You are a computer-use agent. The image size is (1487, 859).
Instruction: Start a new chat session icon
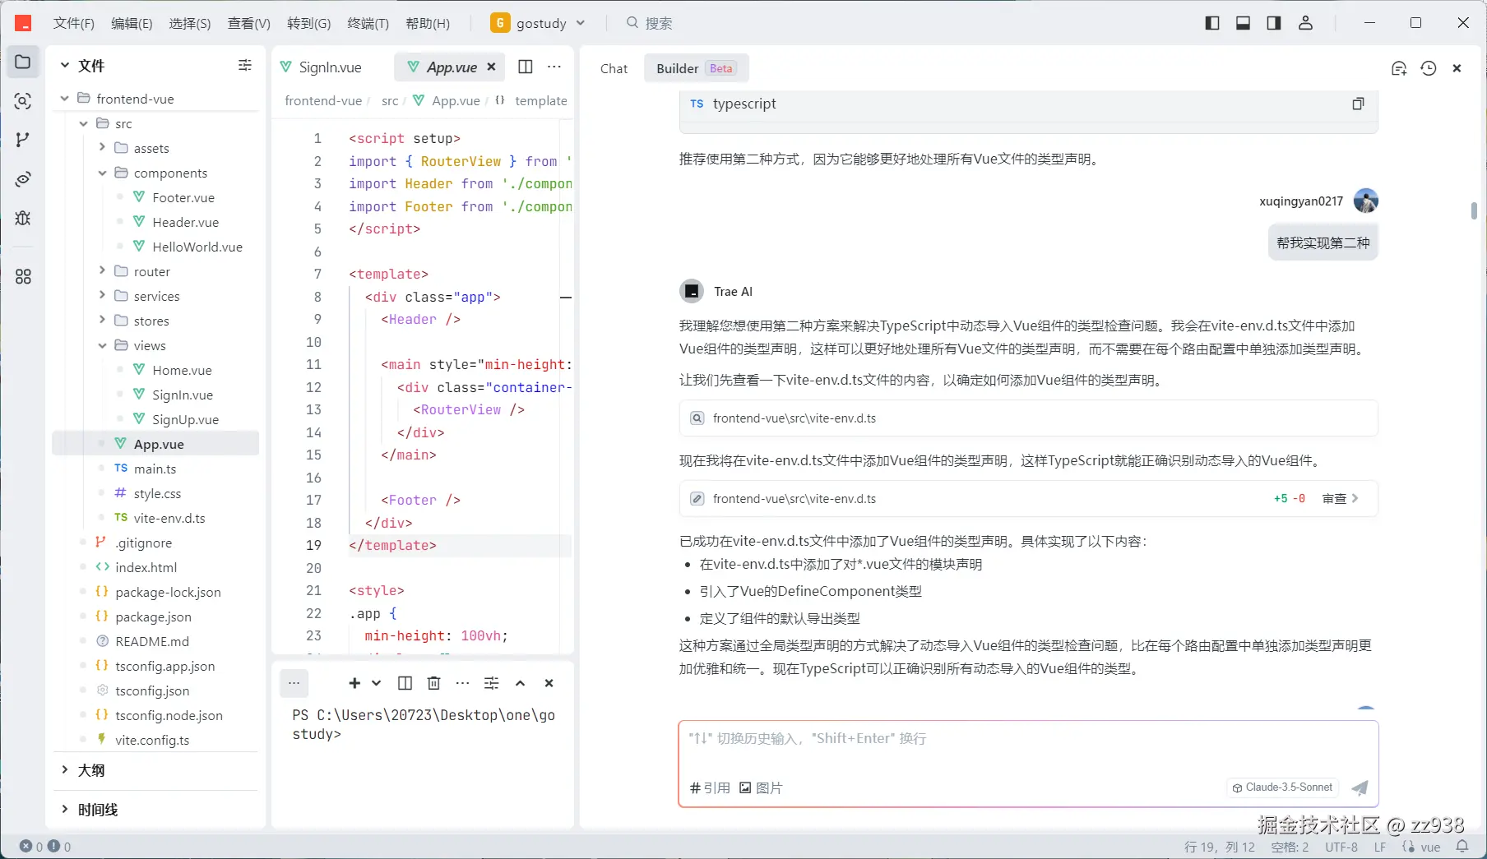(x=1399, y=68)
